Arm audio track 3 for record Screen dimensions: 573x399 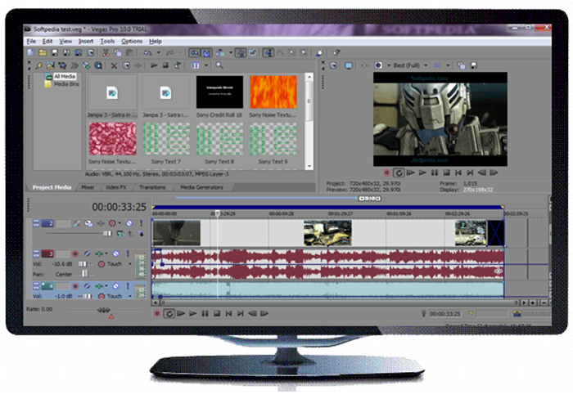(x=75, y=253)
